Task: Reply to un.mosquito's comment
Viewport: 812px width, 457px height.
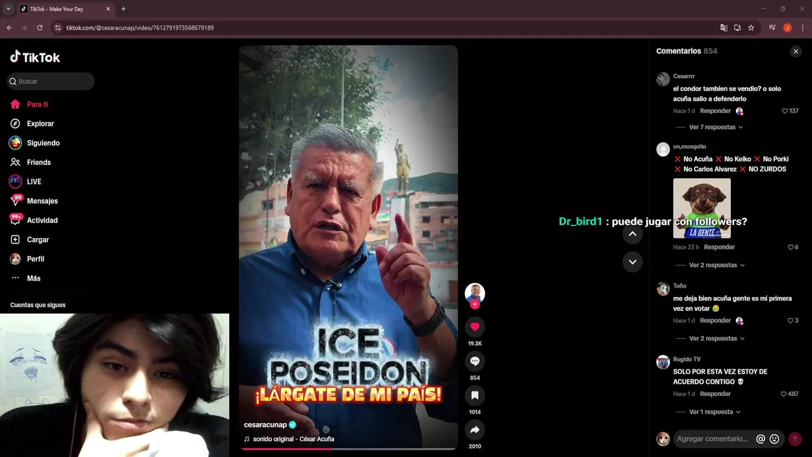Action: [x=719, y=247]
